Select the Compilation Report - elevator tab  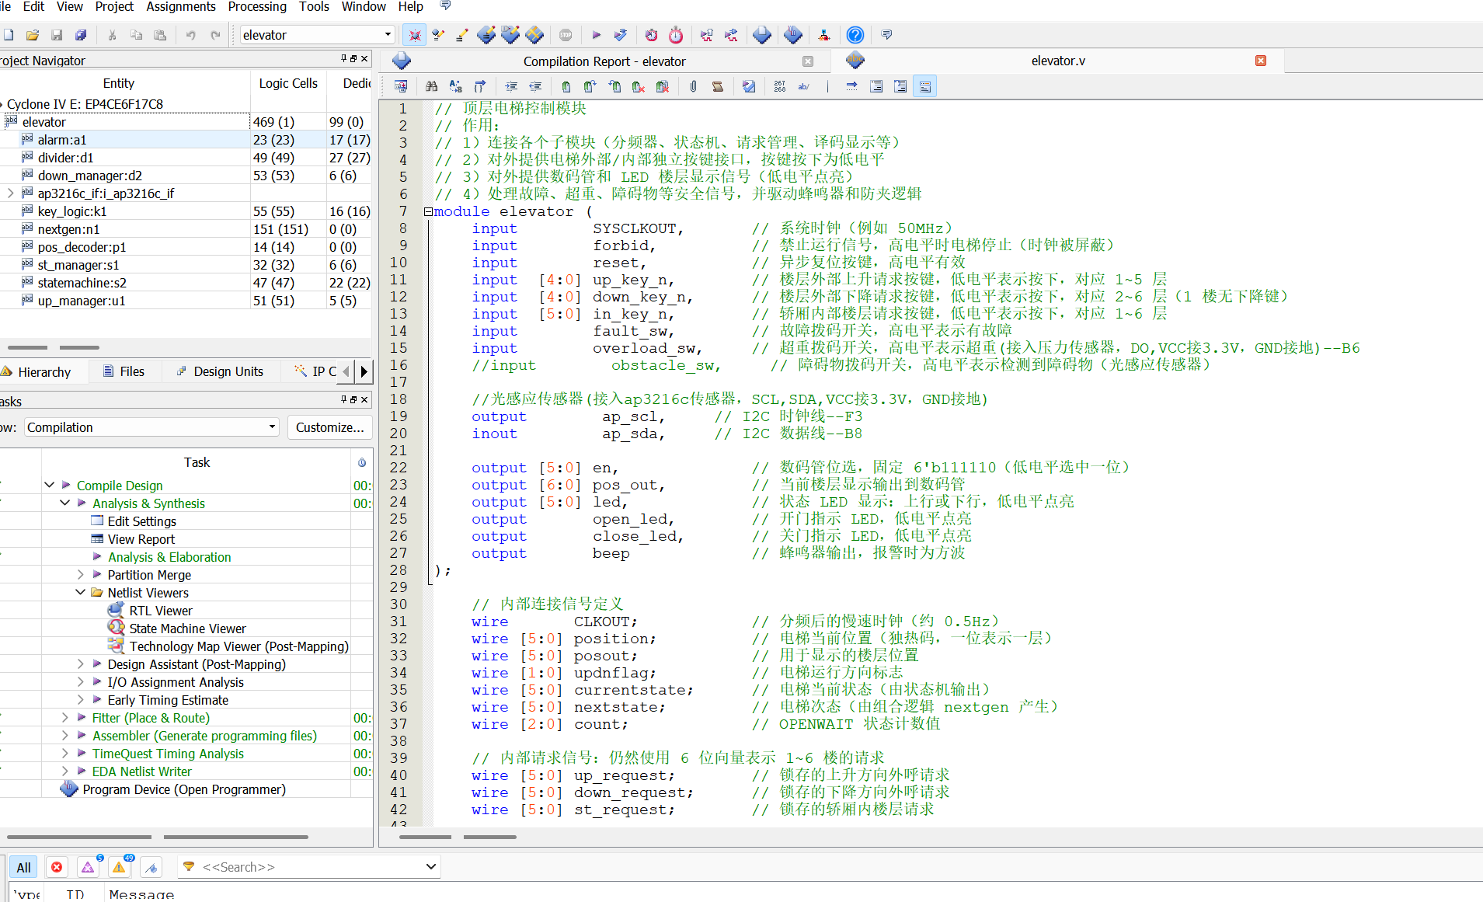tap(604, 61)
